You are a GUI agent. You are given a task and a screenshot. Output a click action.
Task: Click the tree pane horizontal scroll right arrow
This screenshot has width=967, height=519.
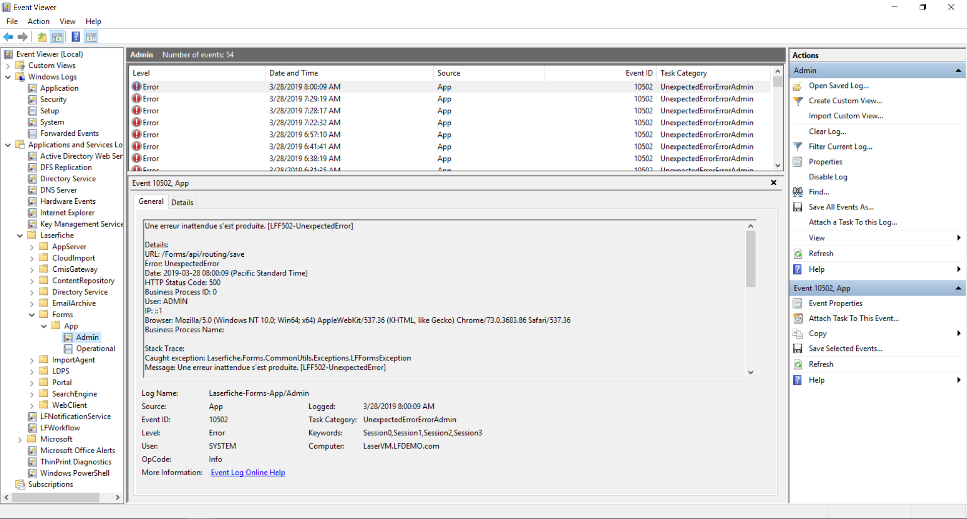pos(117,497)
